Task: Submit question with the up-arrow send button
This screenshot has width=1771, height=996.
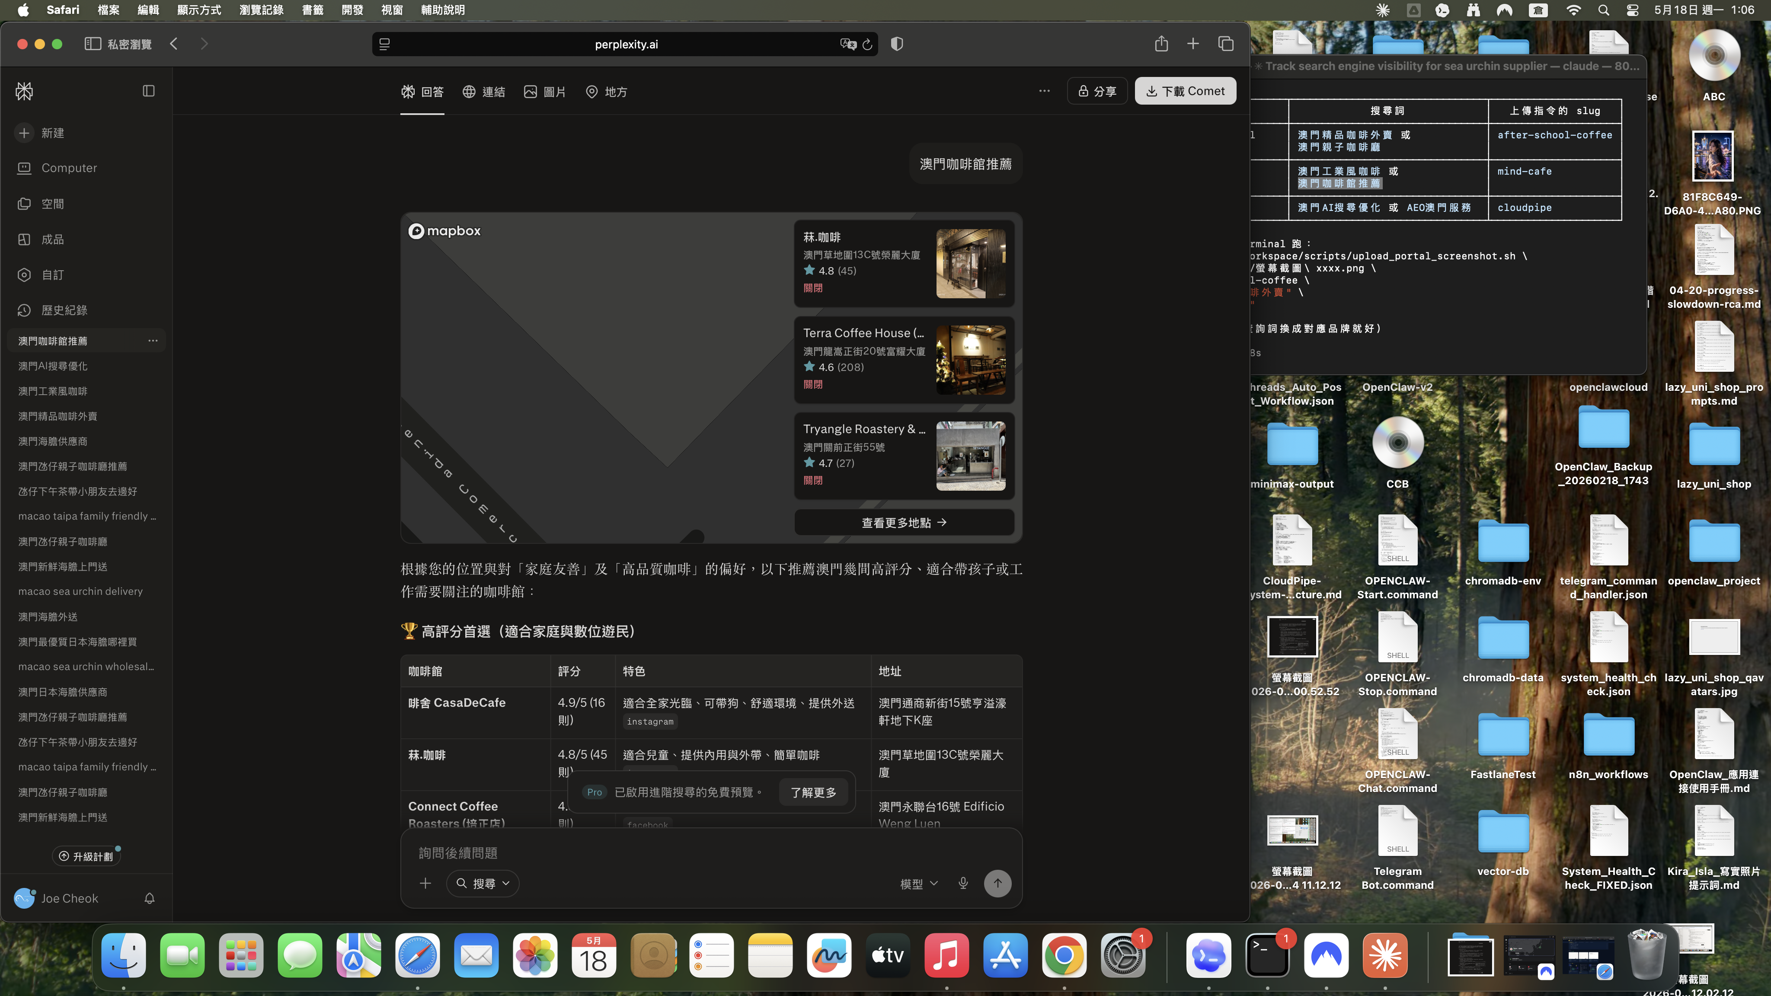Action: 997,883
